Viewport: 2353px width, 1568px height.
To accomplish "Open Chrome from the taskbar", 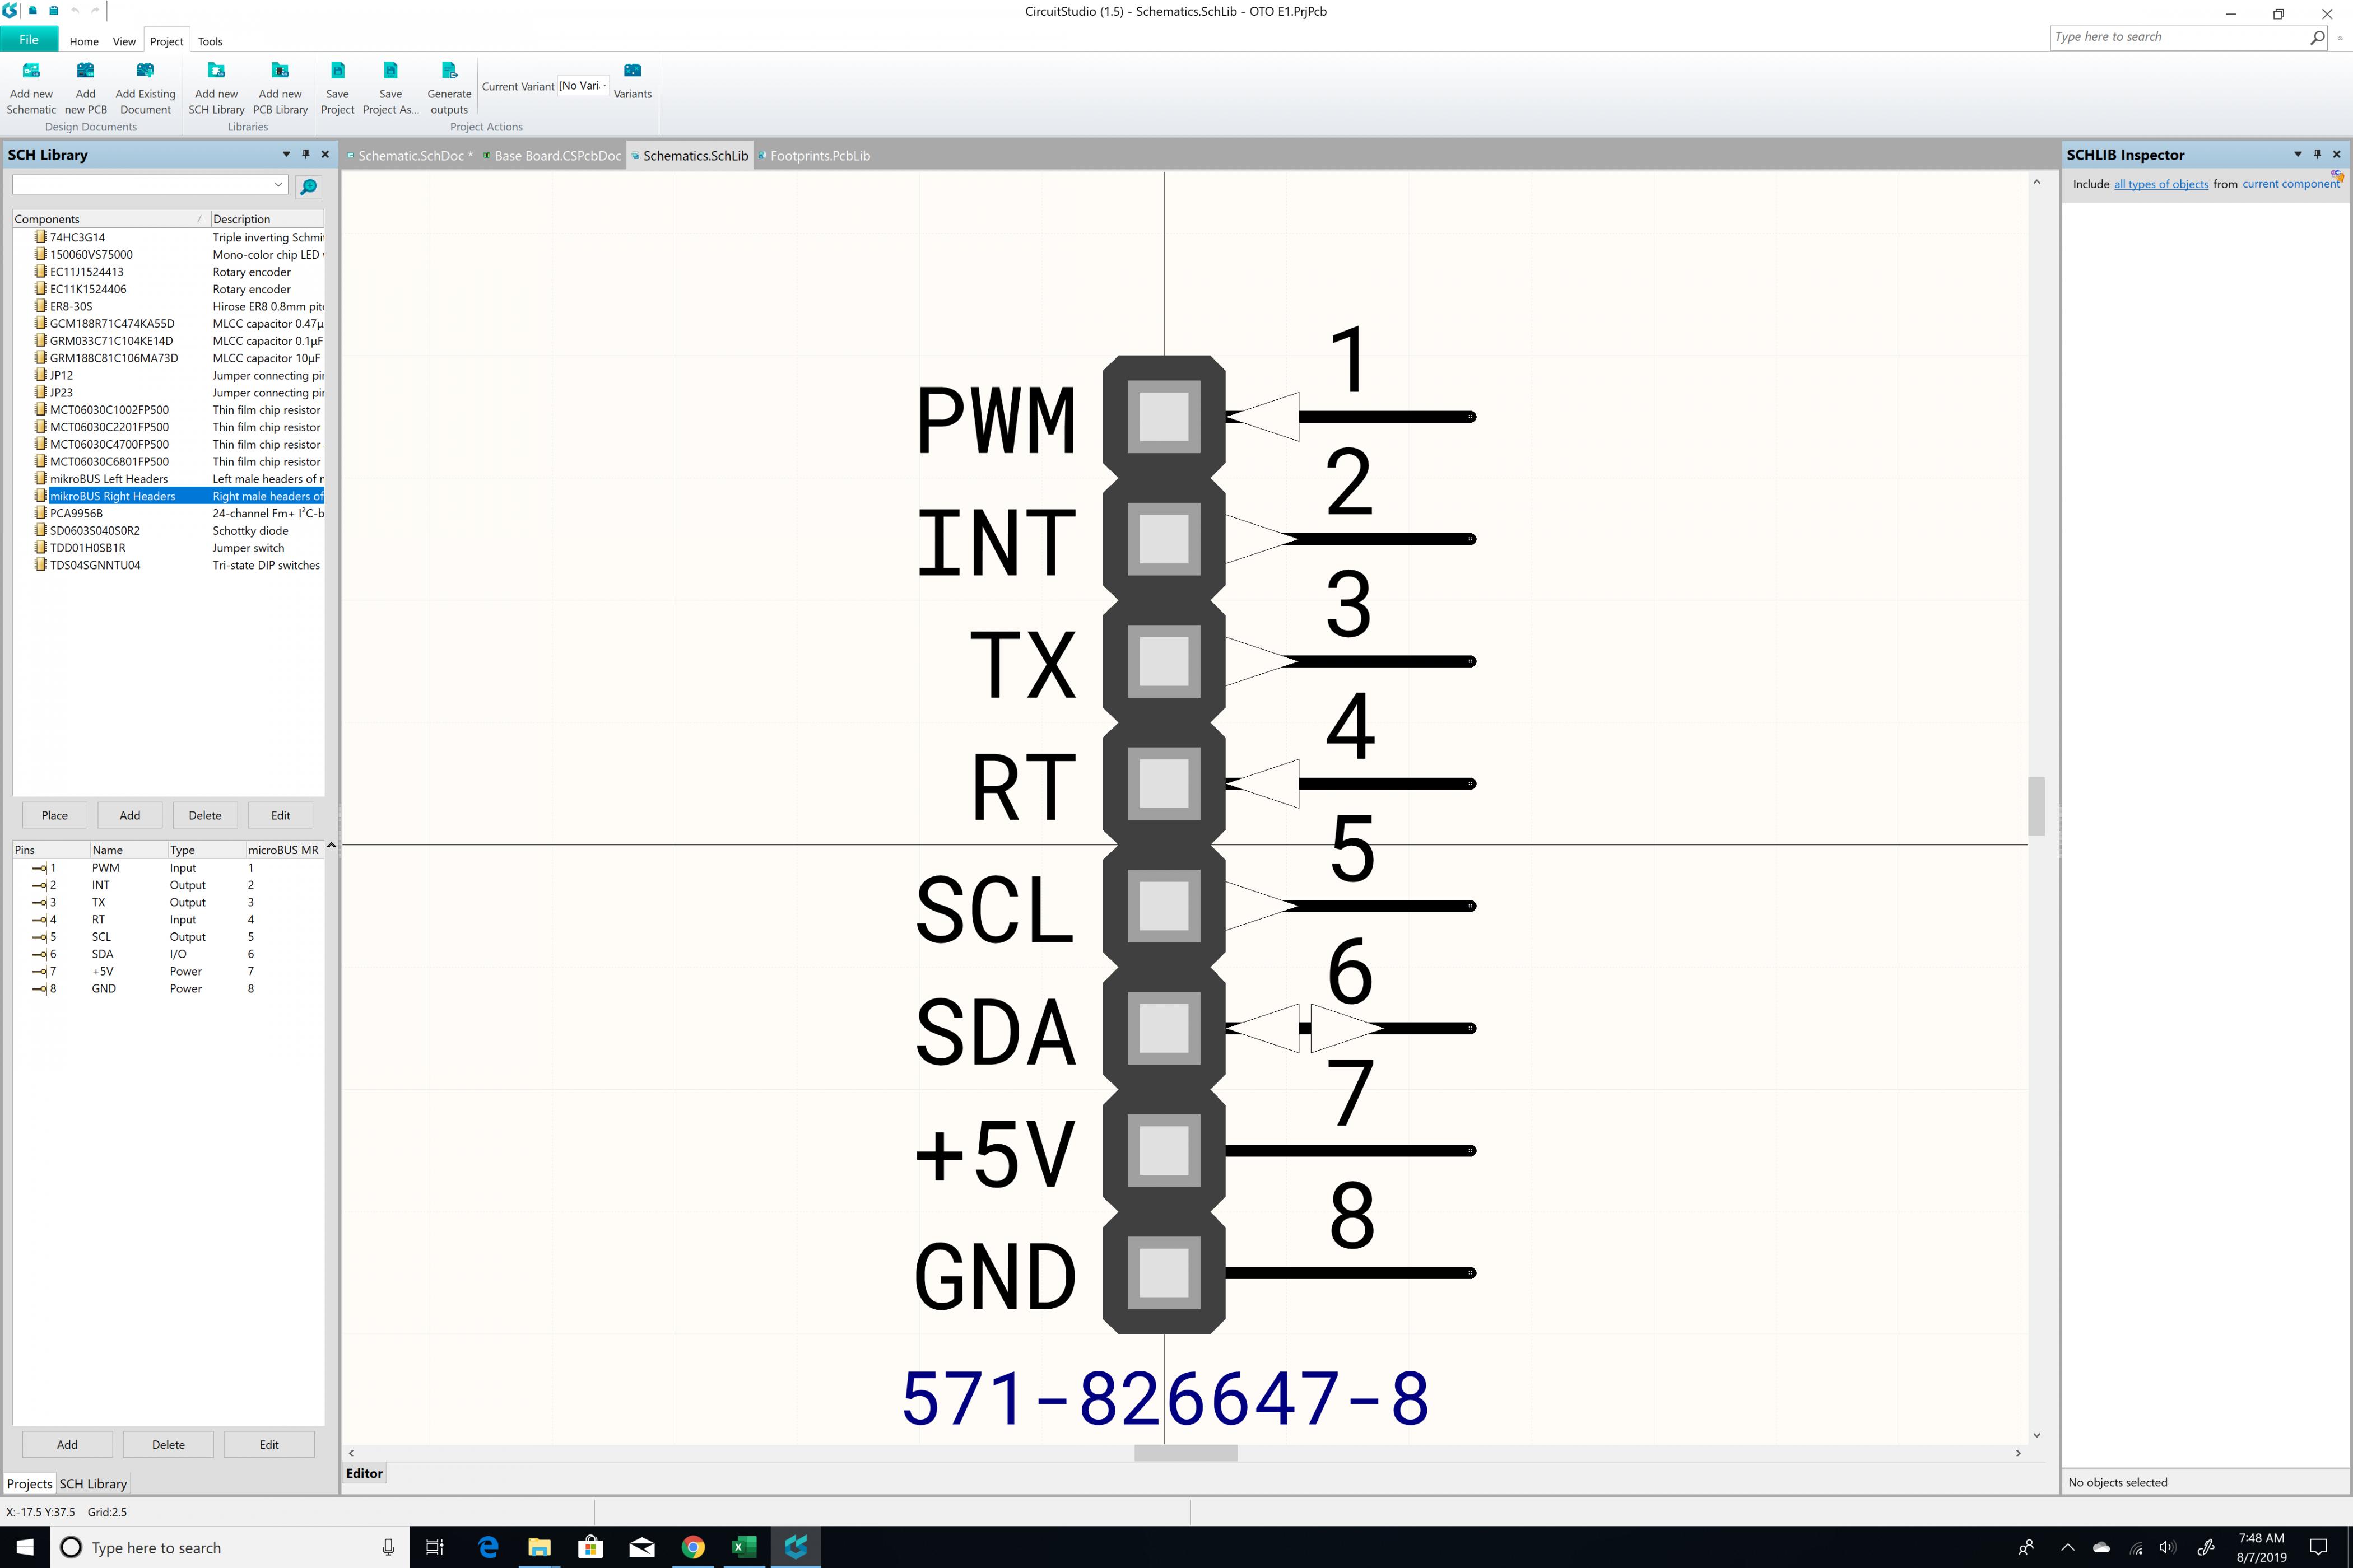I will click(692, 1547).
